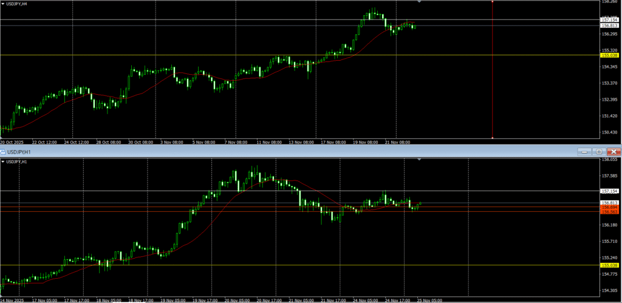Minimize the USDJPY,H1 chart window
622x303 pixels.
click(584, 151)
